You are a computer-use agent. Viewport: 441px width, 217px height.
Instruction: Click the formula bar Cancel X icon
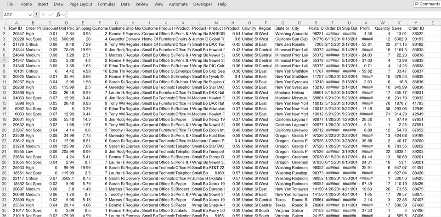click(44, 15)
